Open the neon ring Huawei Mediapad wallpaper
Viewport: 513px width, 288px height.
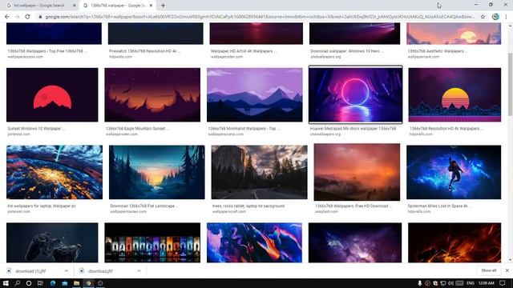356,94
